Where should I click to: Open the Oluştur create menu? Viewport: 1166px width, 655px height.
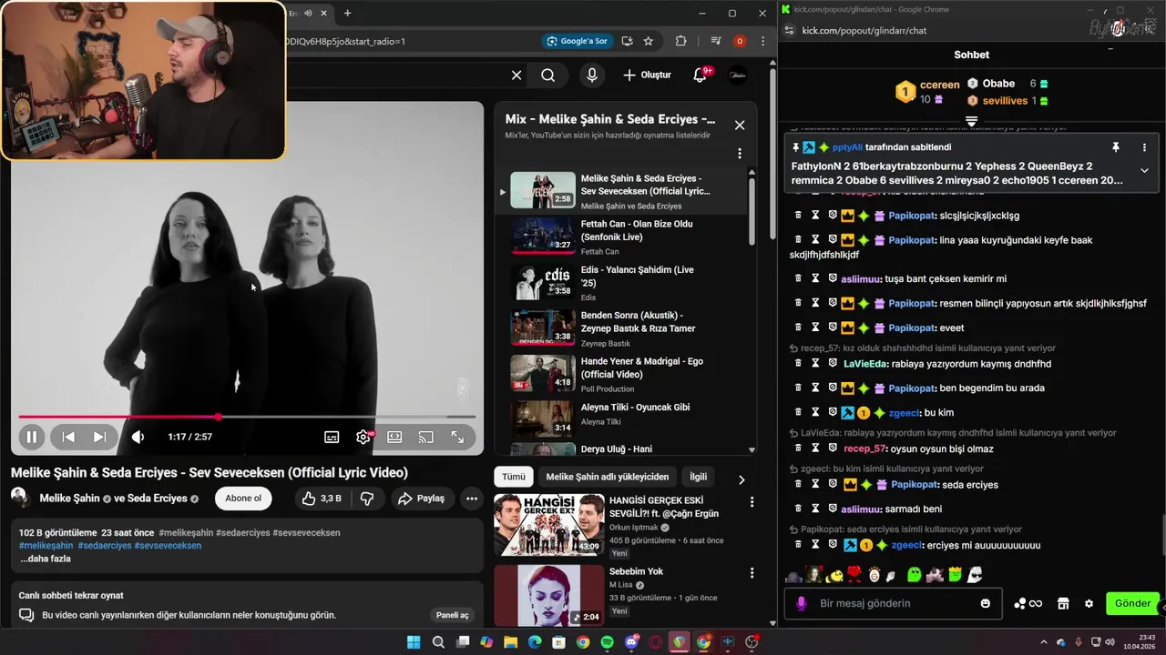pos(647,76)
